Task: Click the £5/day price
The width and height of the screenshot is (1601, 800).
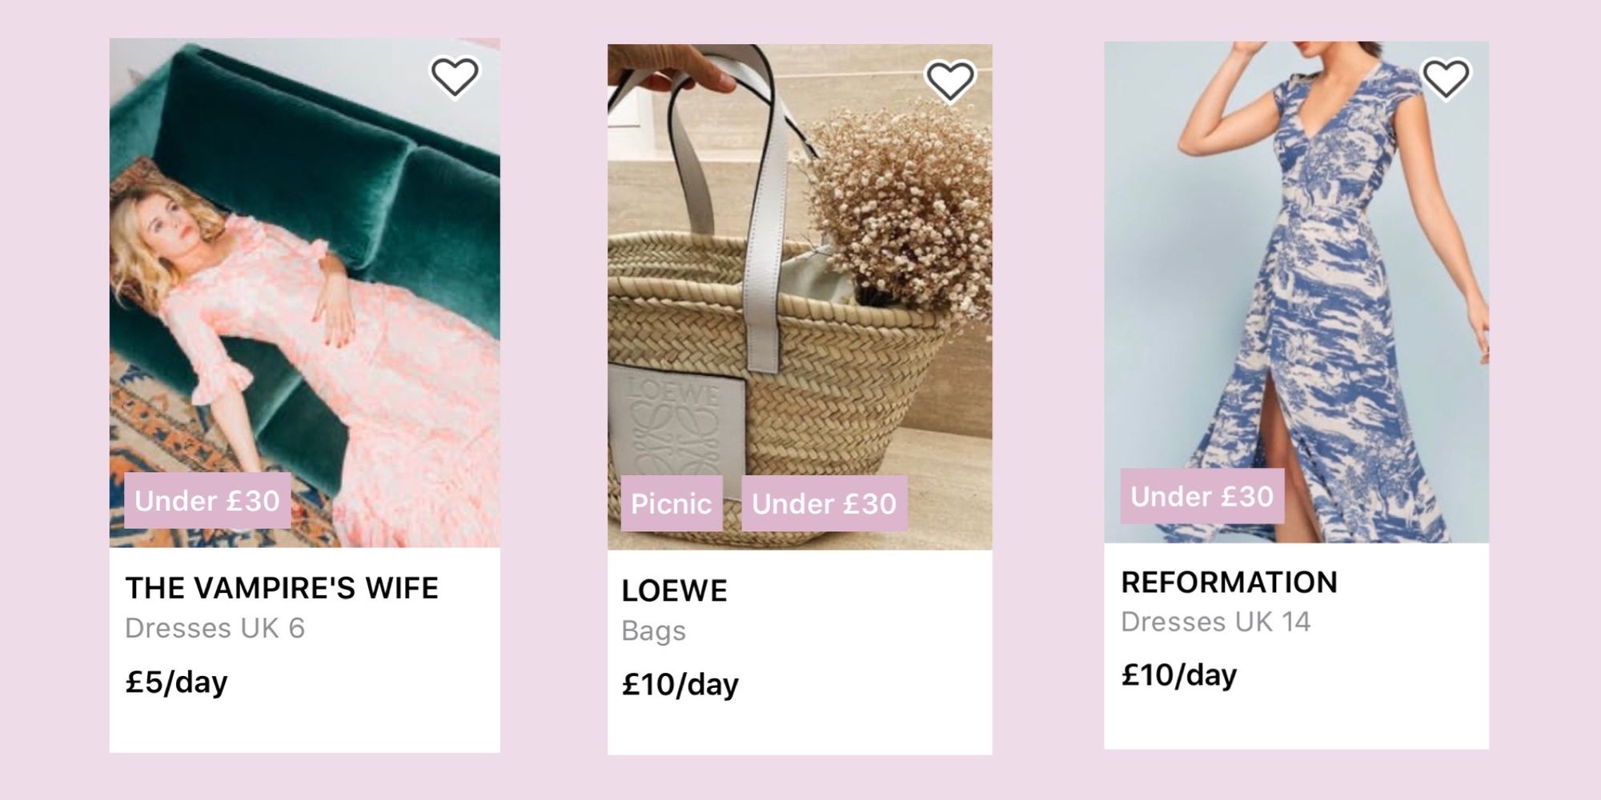Action: 177,682
